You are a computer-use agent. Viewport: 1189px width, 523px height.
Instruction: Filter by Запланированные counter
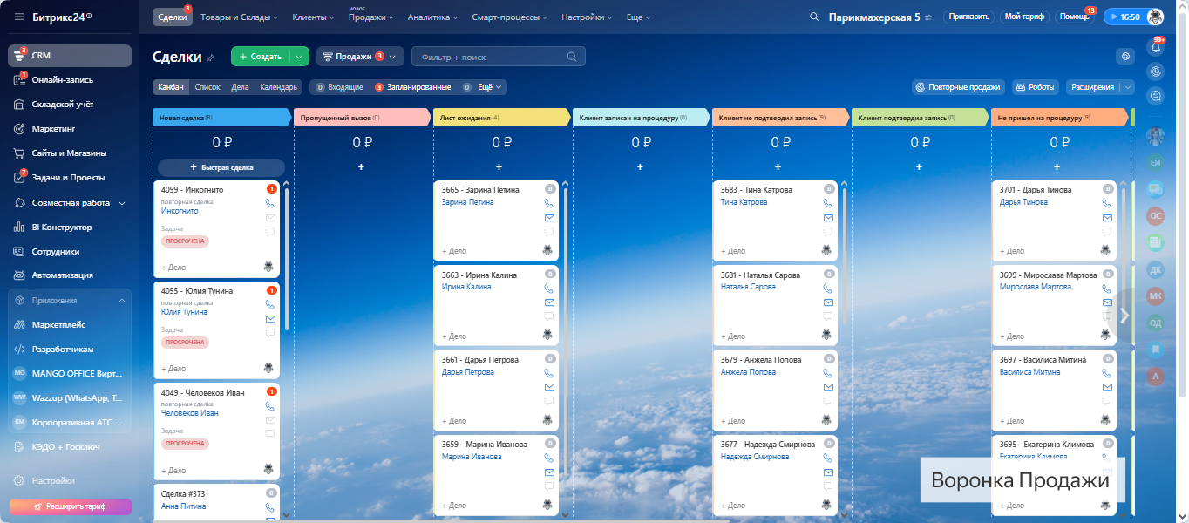pyautogui.click(x=413, y=87)
